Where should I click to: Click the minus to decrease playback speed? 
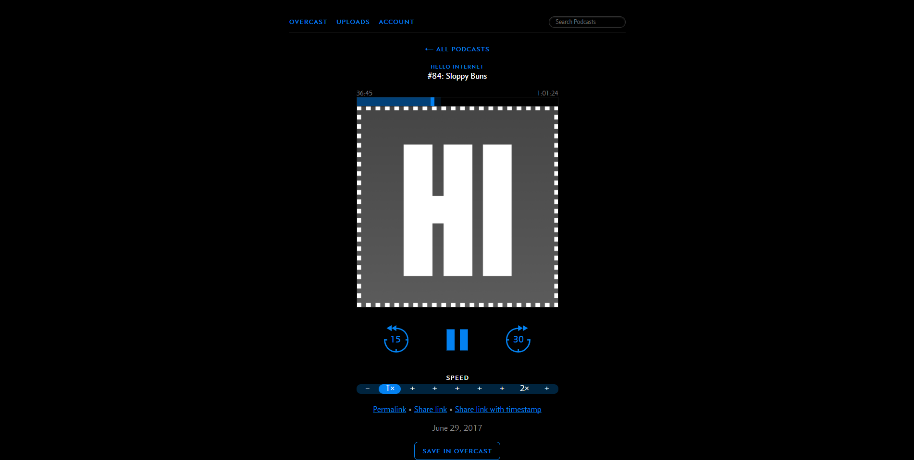click(367, 389)
